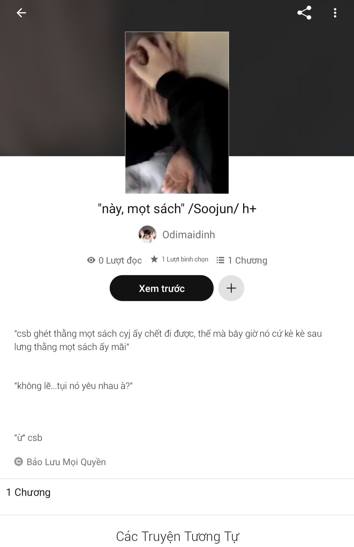Image resolution: width=354 pixels, height=547 pixels.
Task: Tap the star votes icon
Action: 154,259
